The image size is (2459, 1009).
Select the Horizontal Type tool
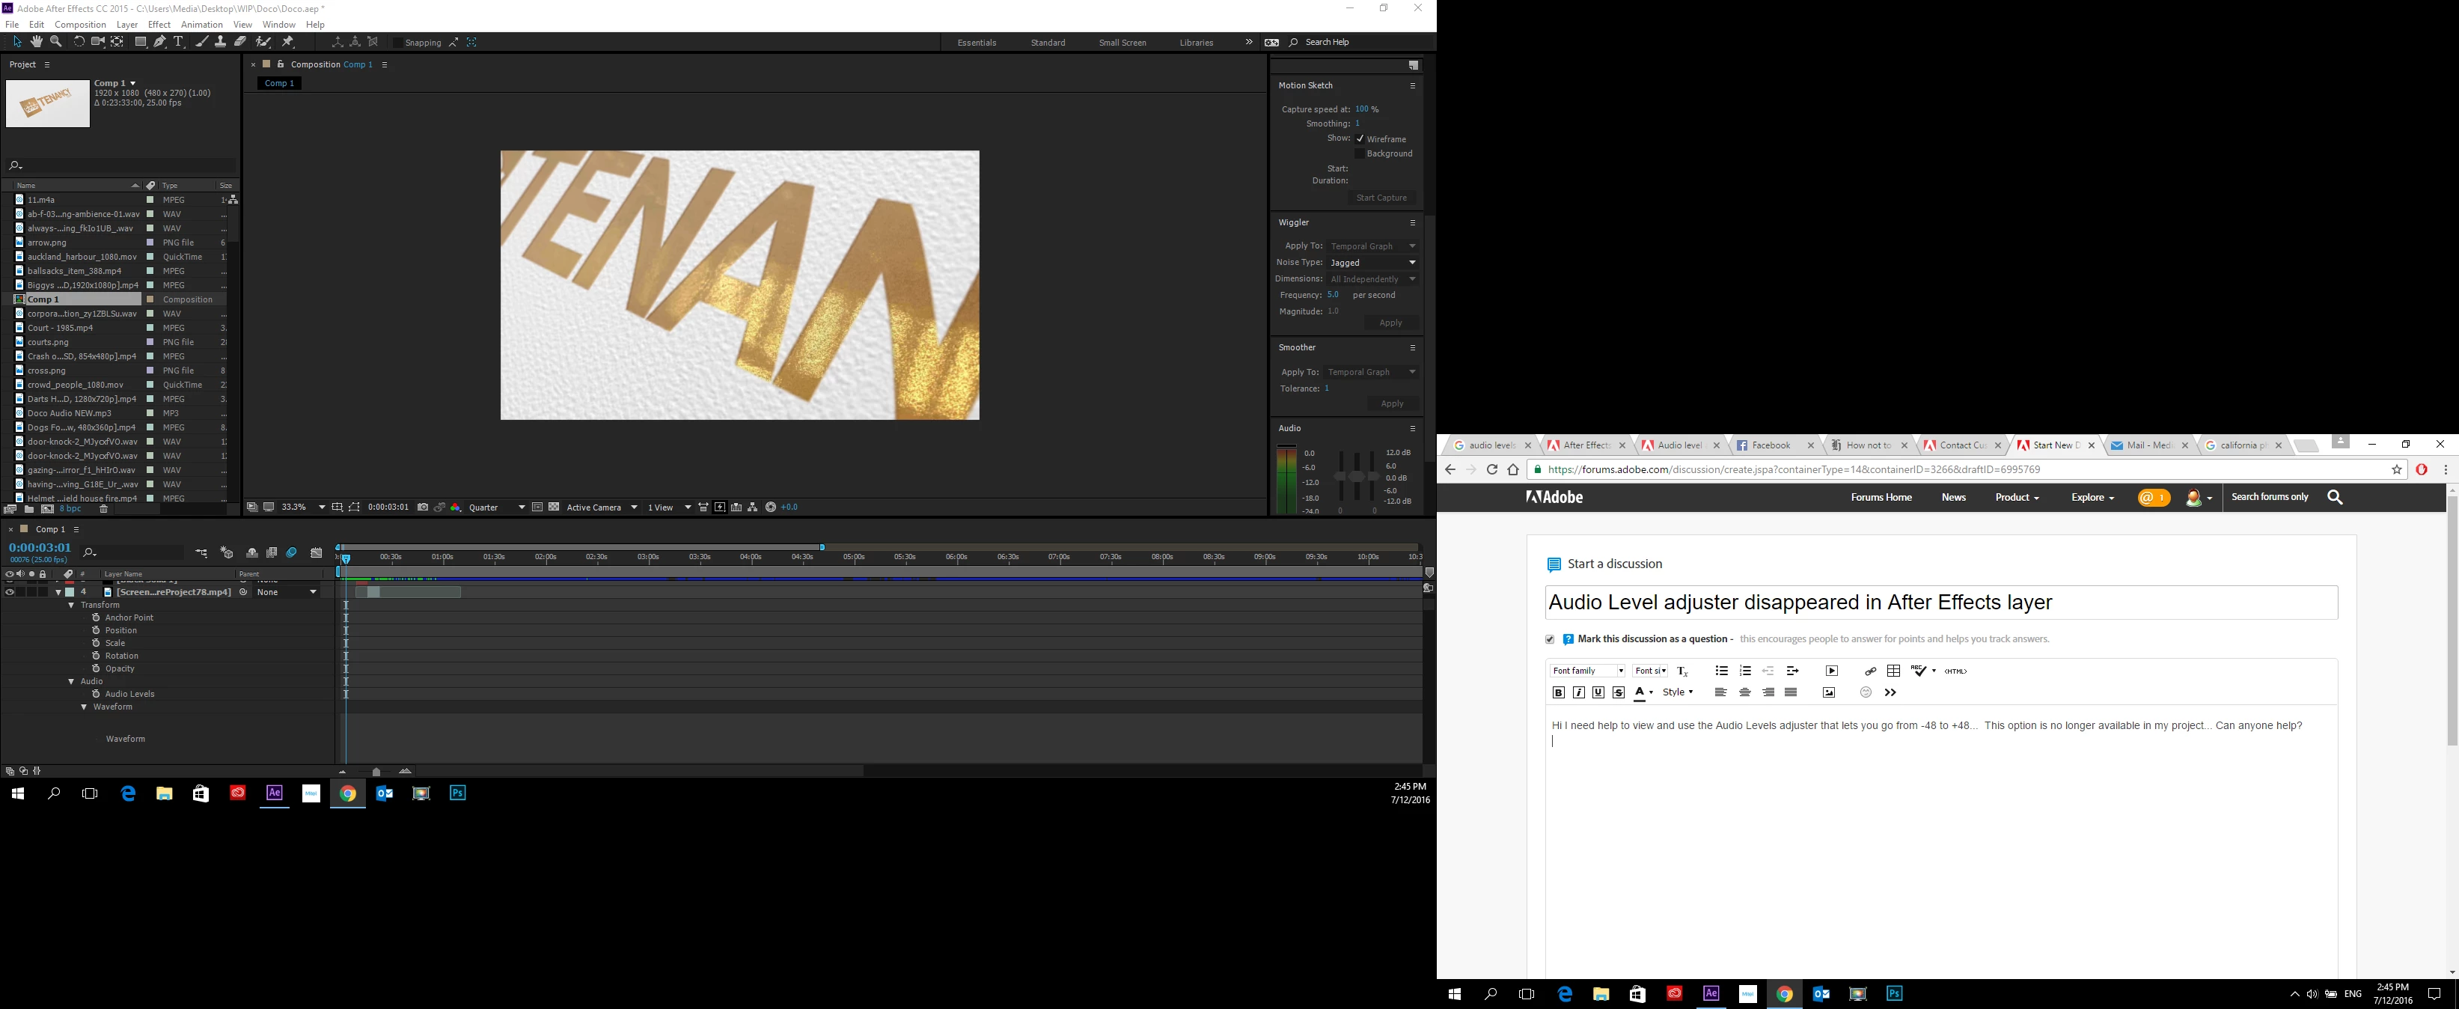tap(179, 42)
